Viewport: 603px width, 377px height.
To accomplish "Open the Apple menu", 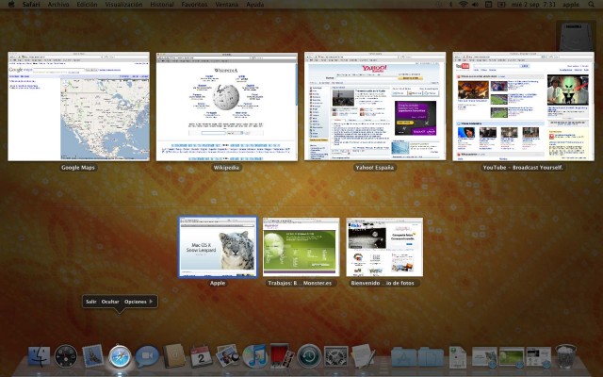I will click(x=10, y=4).
